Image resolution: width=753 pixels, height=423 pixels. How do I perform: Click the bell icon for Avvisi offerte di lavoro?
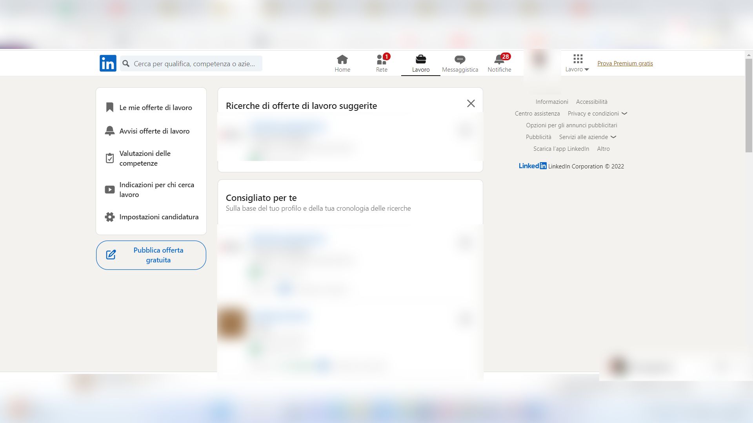click(x=110, y=130)
